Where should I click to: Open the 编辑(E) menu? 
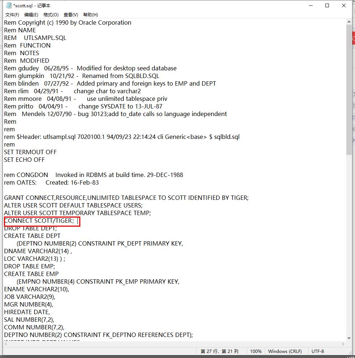pyautogui.click(x=31, y=15)
